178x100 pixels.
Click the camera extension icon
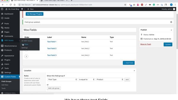(x=134, y=5)
